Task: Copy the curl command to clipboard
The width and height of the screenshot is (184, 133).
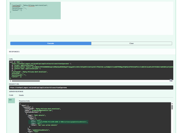Action: [171, 81]
